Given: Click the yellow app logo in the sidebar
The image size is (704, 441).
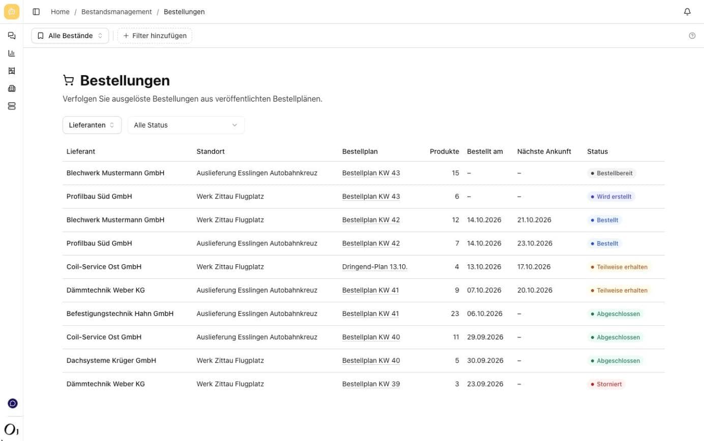Looking at the screenshot, I should (x=11, y=12).
